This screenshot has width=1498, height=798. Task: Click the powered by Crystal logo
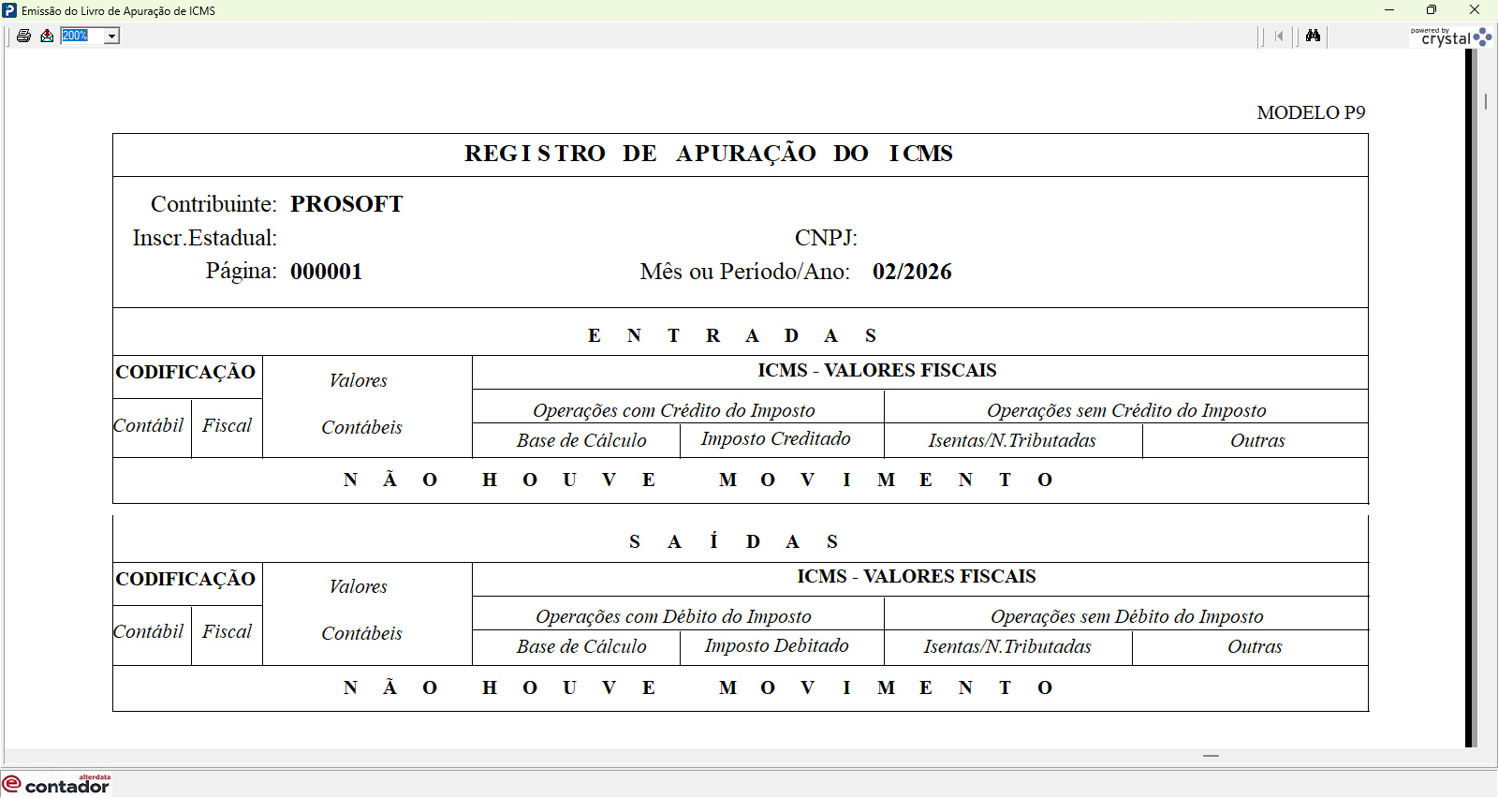coord(1451,37)
